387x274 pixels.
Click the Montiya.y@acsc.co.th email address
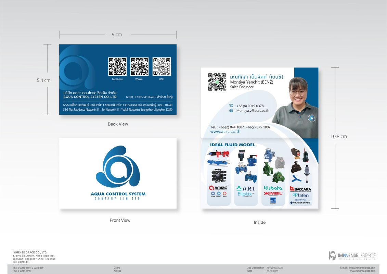pyautogui.click(x=253, y=111)
